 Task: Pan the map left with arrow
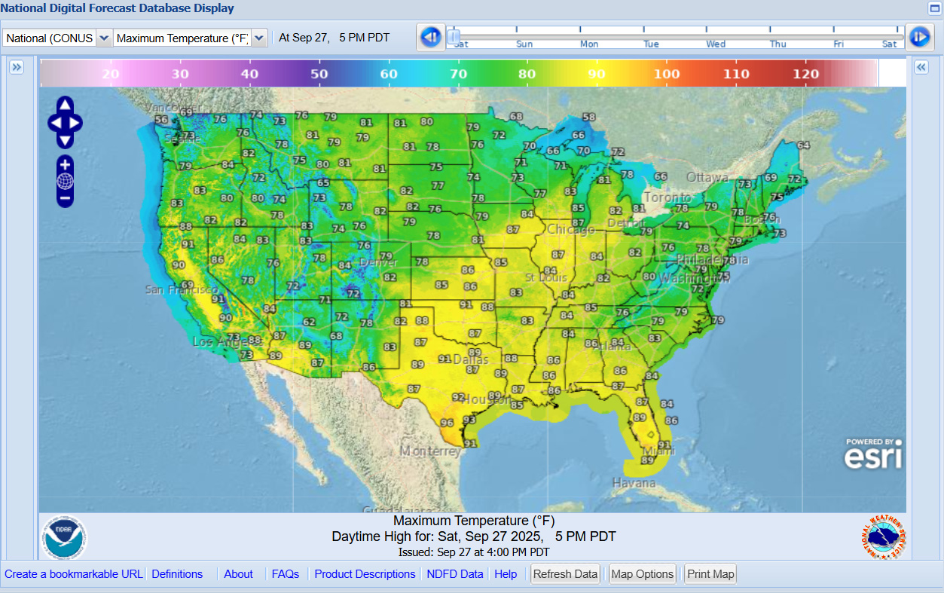click(x=54, y=123)
